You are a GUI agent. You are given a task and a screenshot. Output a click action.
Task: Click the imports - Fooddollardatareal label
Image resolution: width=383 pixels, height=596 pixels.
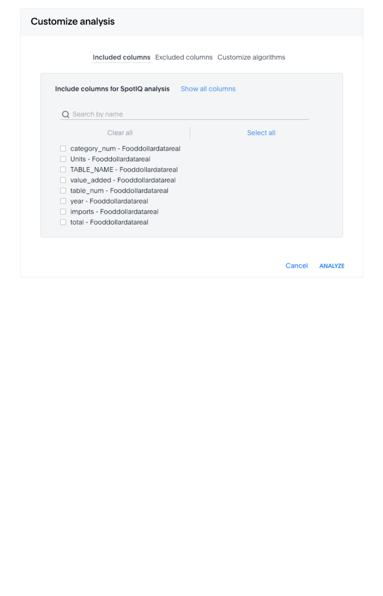pyautogui.click(x=114, y=212)
